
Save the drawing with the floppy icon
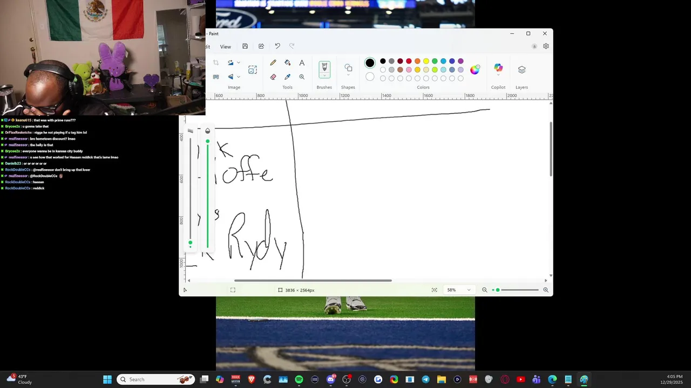click(x=245, y=46)
